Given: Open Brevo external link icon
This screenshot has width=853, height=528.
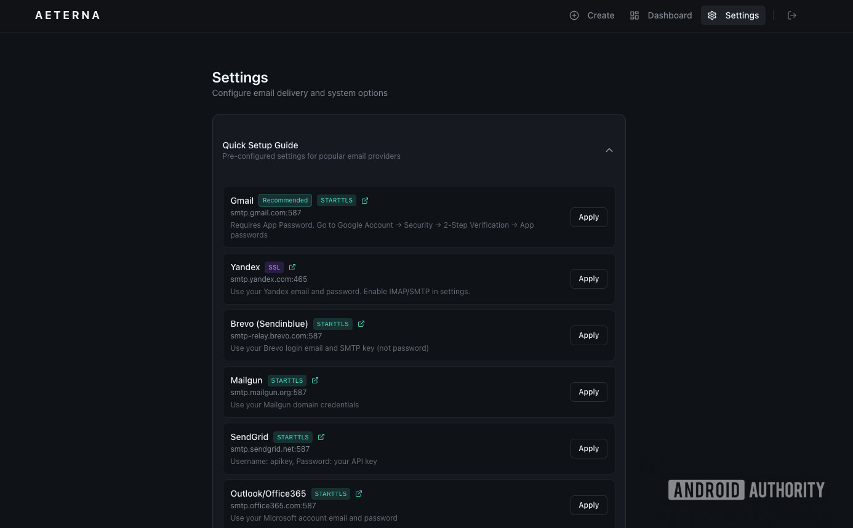Looking at the screenshot, I should pyautogui.click(x=361, y=324).
